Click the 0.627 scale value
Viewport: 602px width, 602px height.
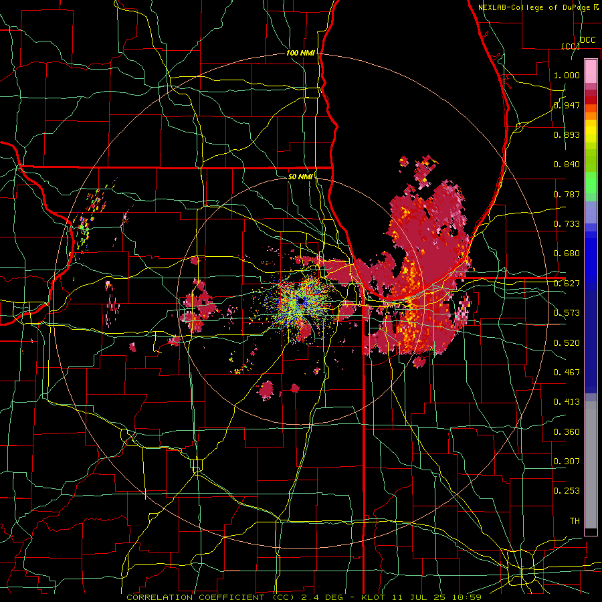click(567, 284)
